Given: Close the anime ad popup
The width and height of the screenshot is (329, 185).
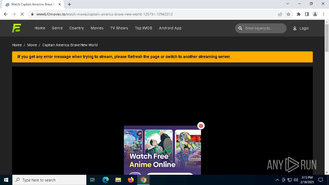Looking at the screenshot, I should pyautogui.click(x=201, y=126).
